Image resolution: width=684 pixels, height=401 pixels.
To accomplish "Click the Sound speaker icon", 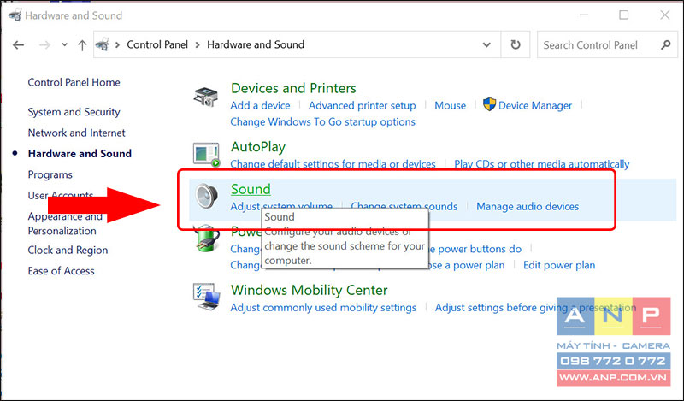I will pos(206,196).
